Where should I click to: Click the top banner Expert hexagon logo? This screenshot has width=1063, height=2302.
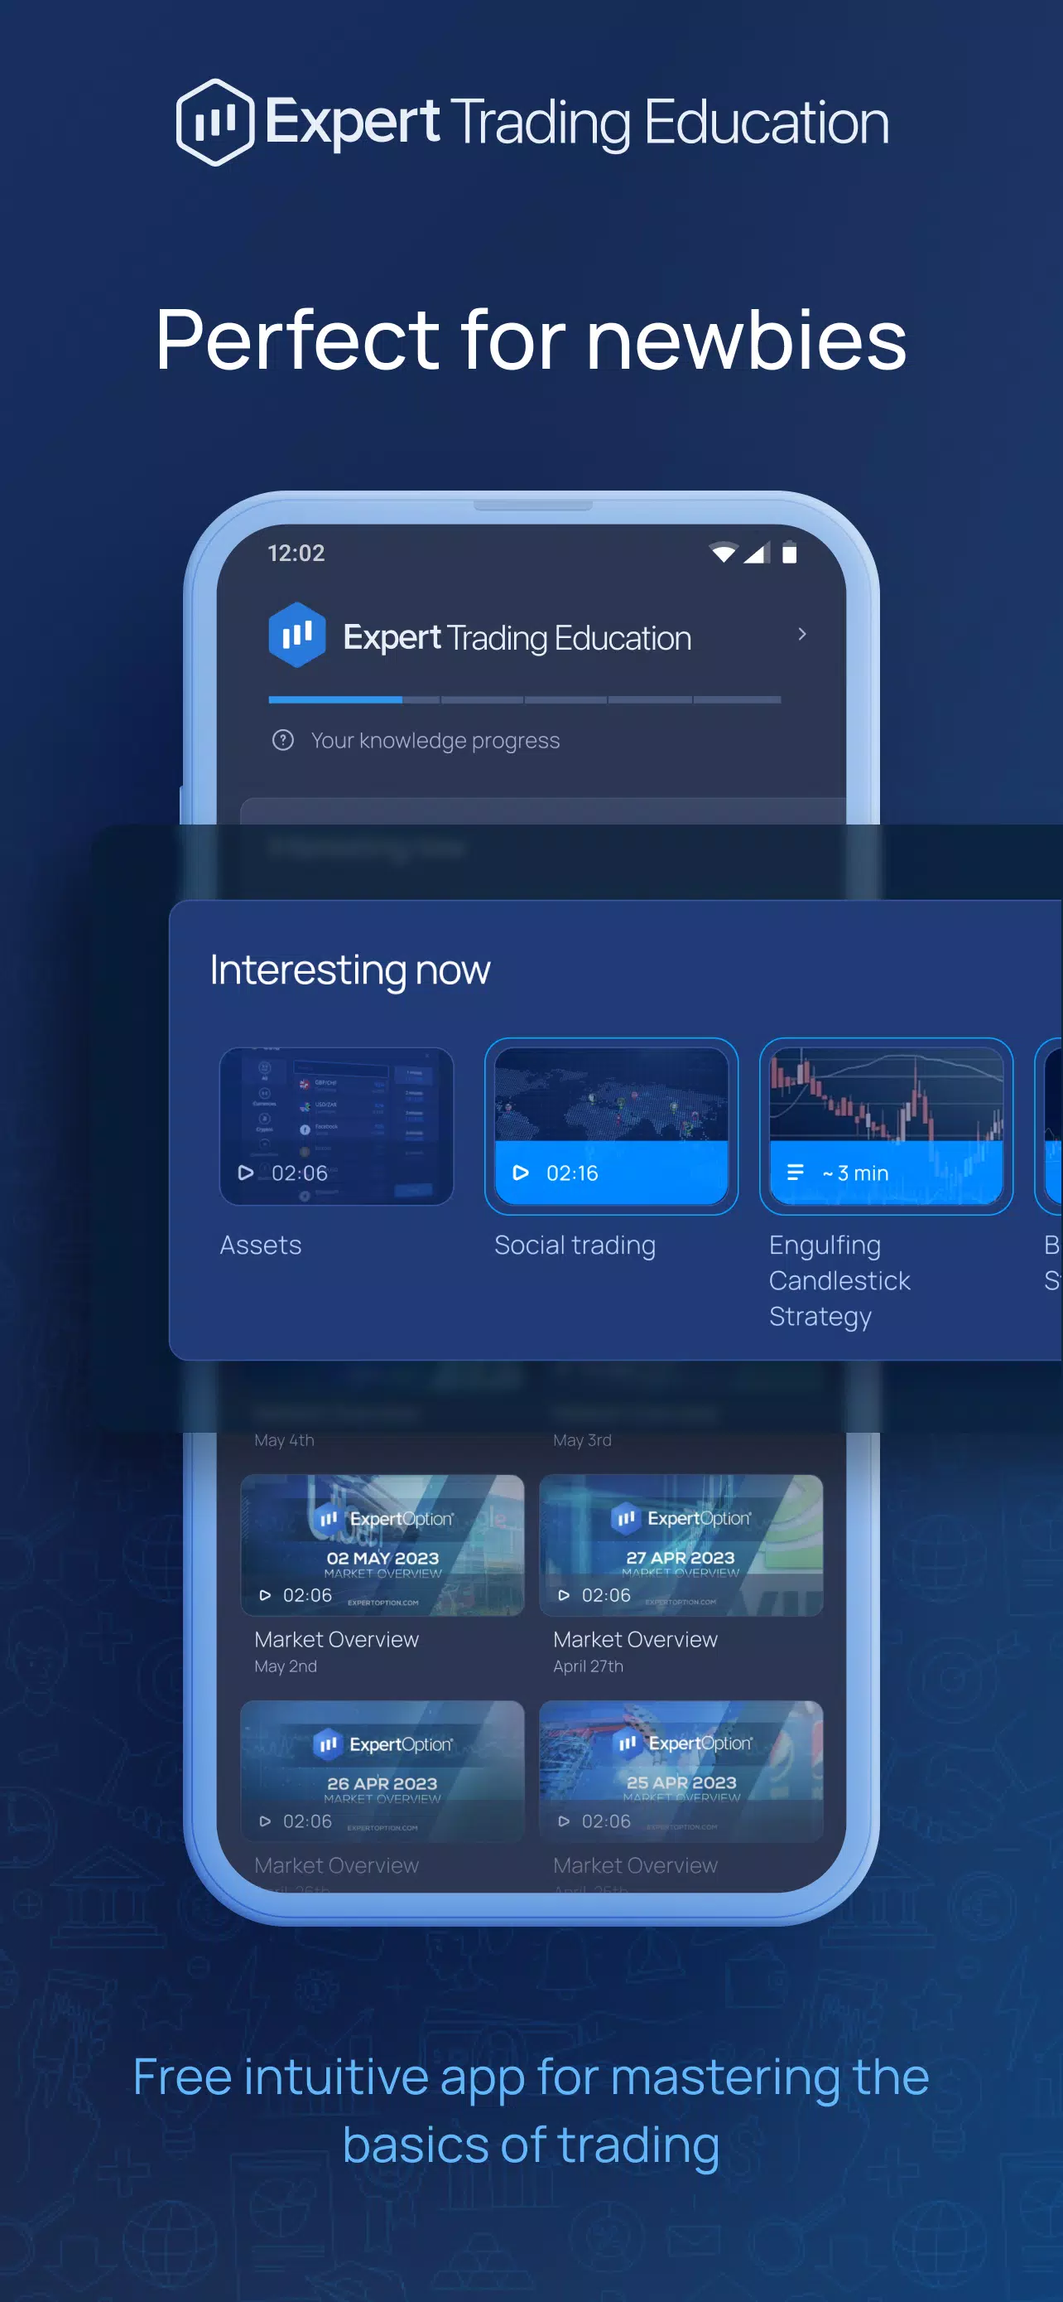215,123
